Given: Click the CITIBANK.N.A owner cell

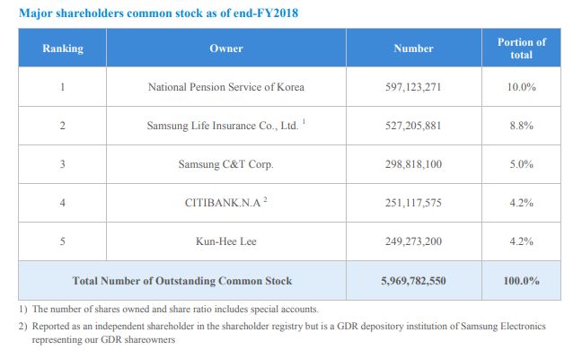Looking at the screenshot, I should point(226,203).
